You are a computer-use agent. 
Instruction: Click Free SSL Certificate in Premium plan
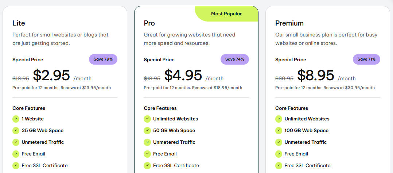[307, 165]
